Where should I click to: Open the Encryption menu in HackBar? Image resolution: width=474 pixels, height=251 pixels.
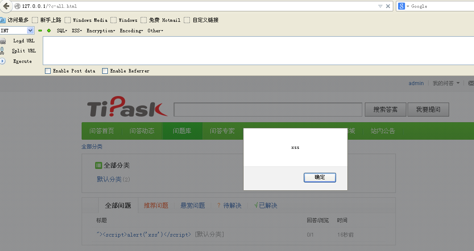point(101,31)
